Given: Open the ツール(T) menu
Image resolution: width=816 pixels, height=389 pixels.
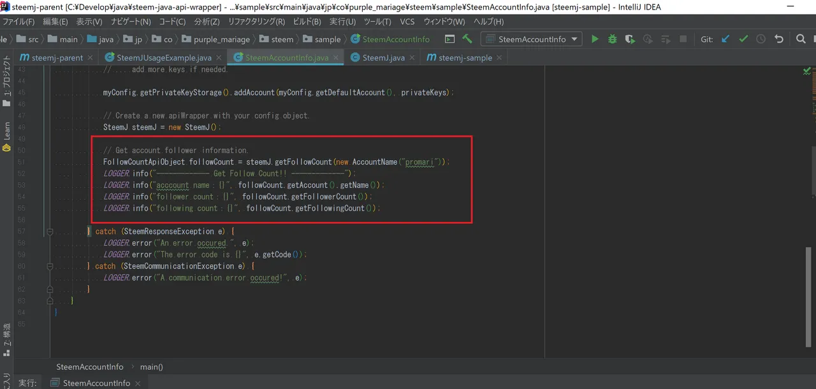Looking at the screenshot, I should point(377,22).
